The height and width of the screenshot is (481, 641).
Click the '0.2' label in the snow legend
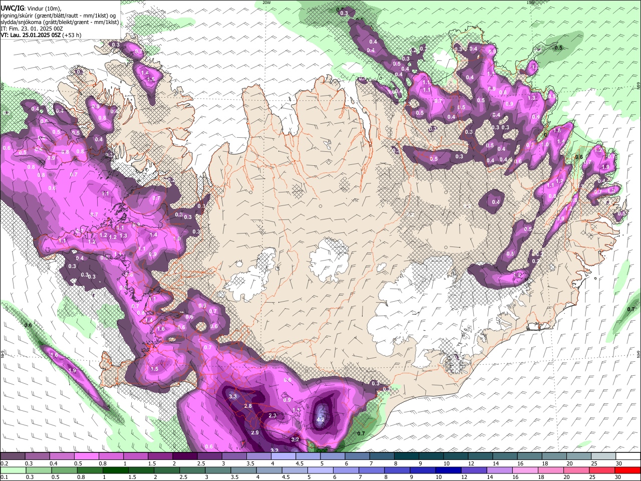[x=4, y=463]
